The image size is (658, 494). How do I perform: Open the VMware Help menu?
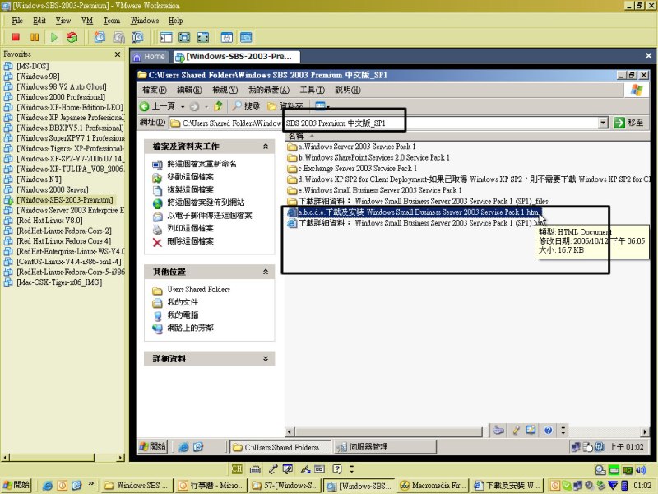coord(175,21)
